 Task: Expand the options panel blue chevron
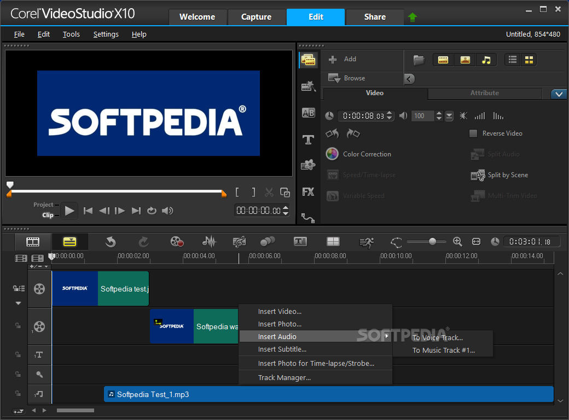559,94
